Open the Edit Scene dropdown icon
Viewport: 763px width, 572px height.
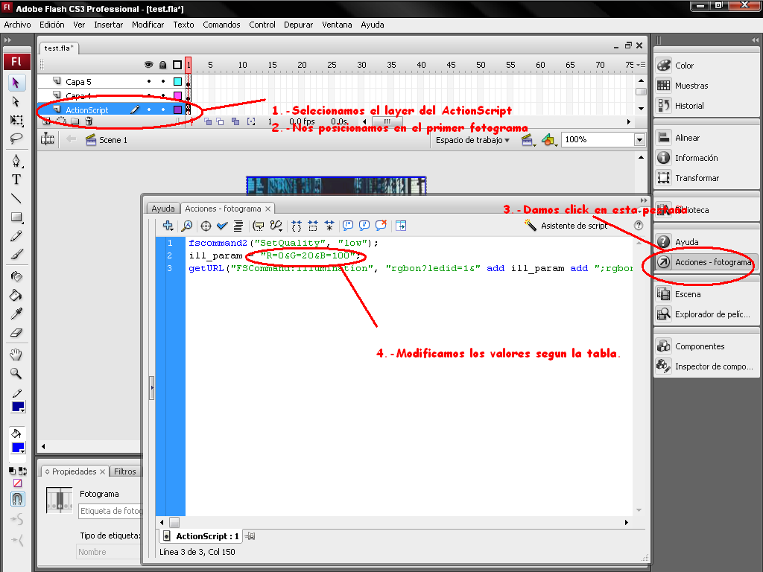527,140
